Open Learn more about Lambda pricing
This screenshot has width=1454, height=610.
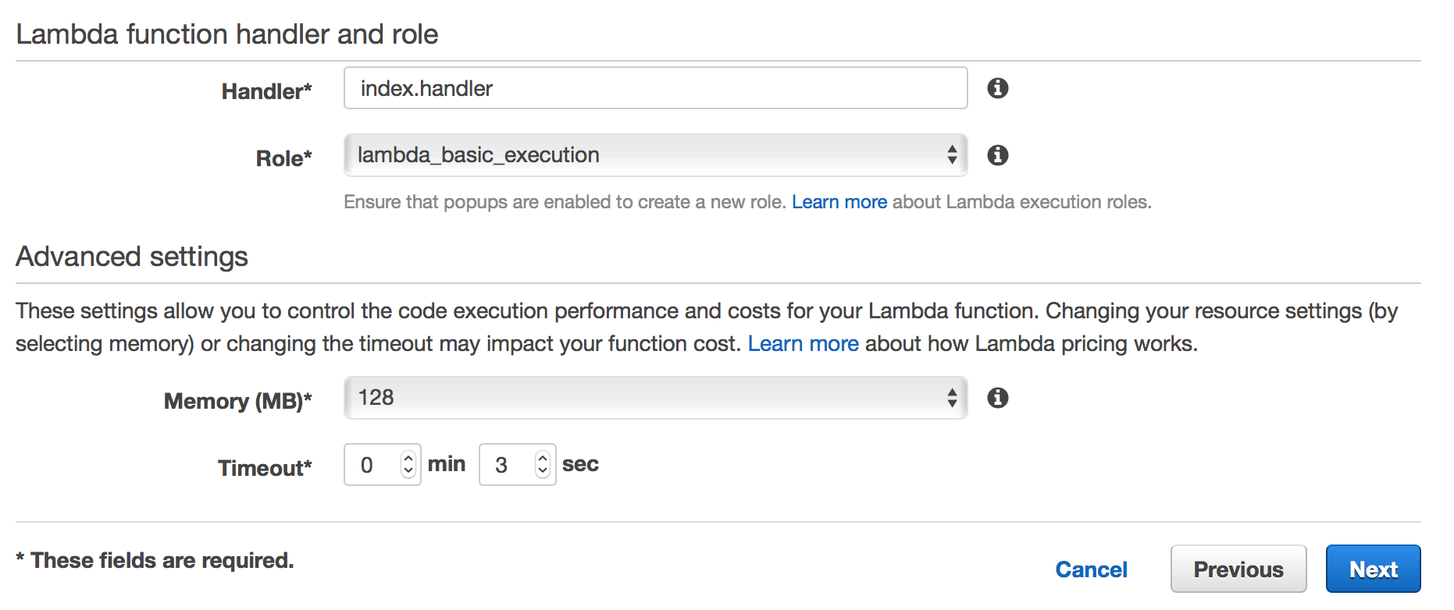803,343
